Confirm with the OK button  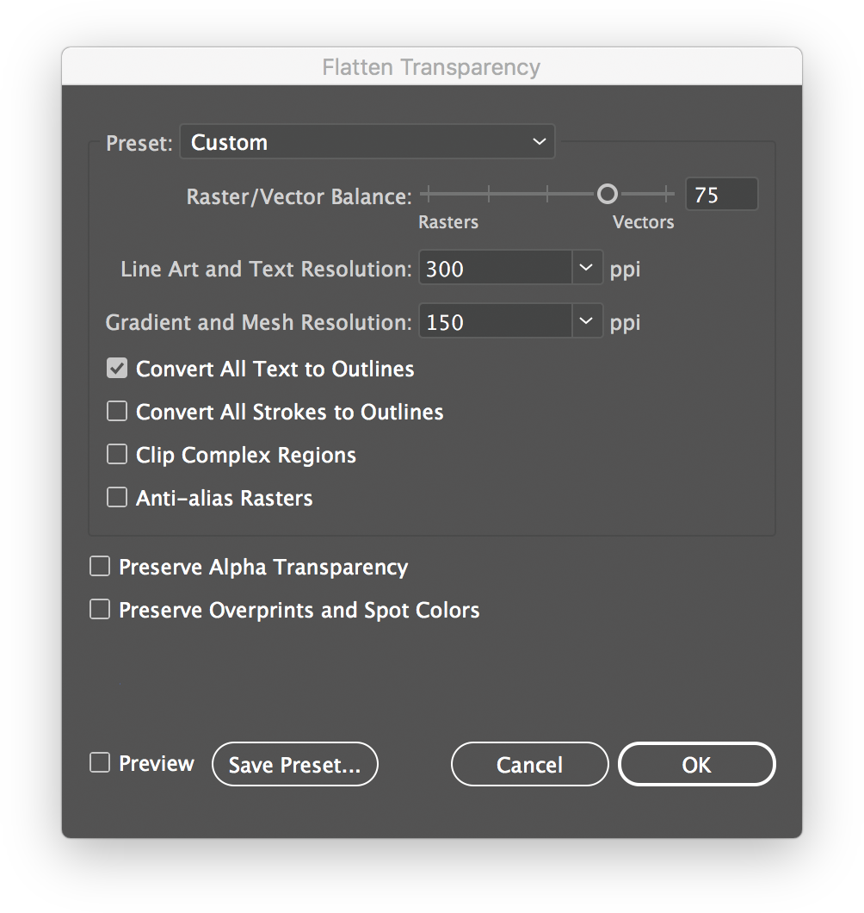click(x=696, y=764)
